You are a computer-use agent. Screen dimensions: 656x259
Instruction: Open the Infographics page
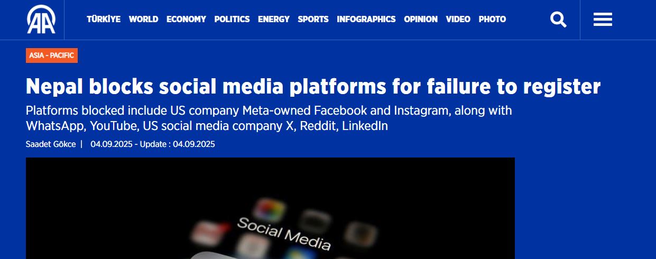click(366, 19)
